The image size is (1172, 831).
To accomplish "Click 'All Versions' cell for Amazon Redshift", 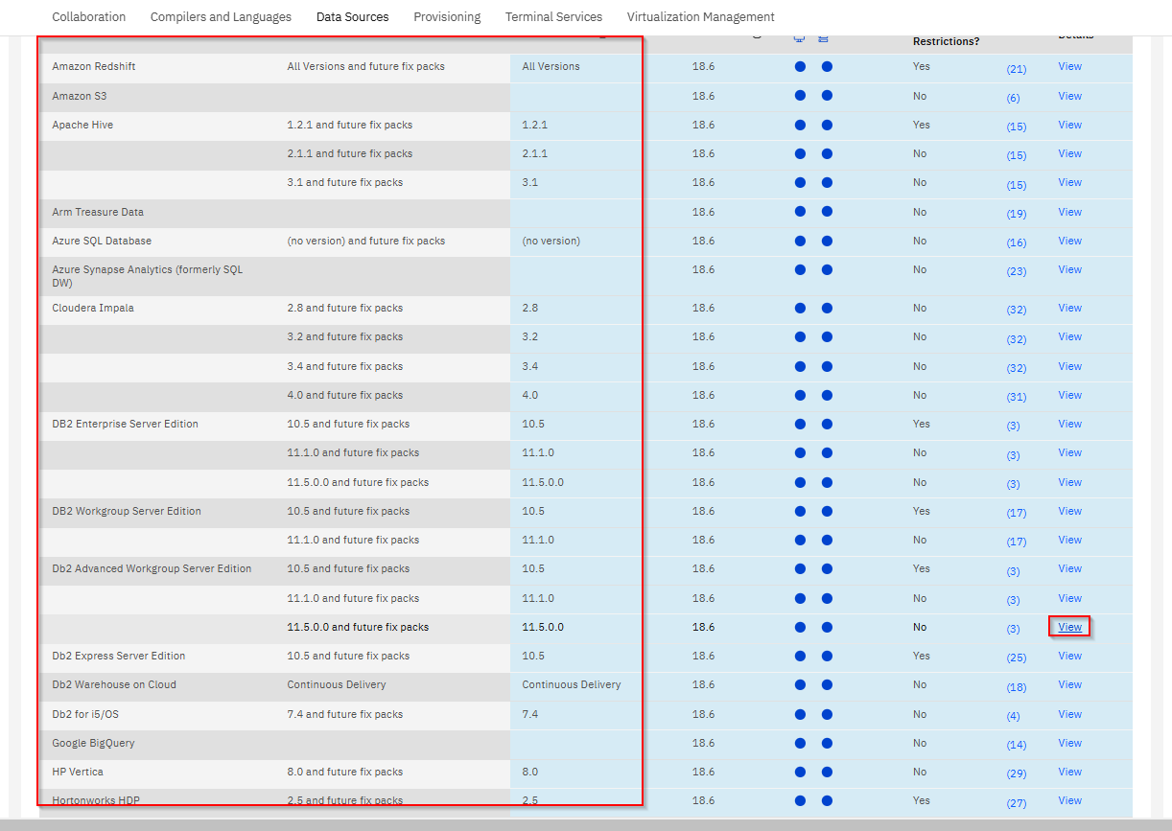I will [x=551, y=66].
